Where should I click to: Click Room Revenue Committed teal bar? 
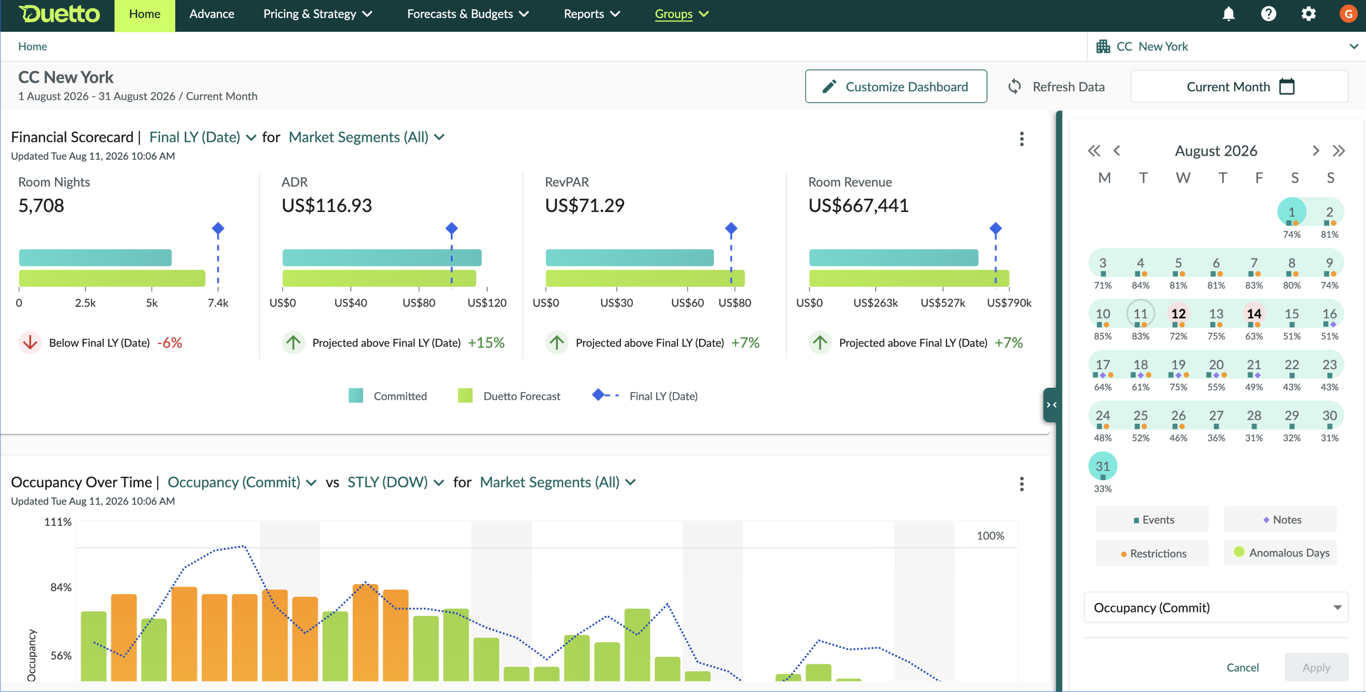893,257
